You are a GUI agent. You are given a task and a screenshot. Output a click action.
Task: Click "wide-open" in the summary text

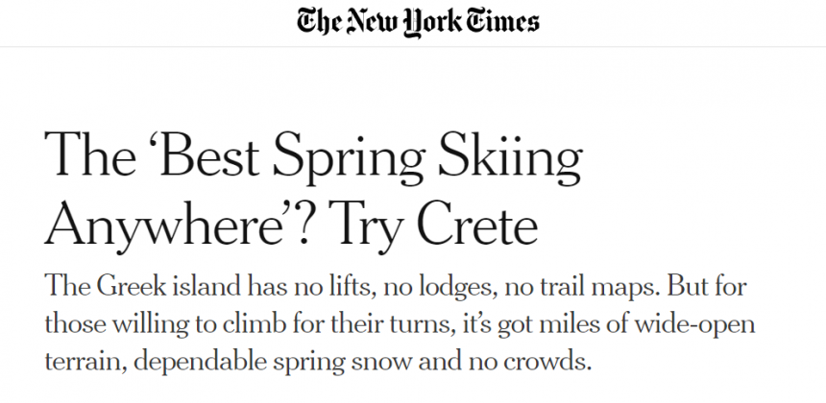(700, 325)
